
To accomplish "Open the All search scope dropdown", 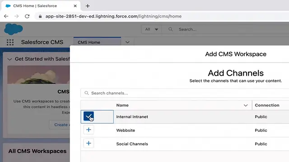I will (151, 29).
